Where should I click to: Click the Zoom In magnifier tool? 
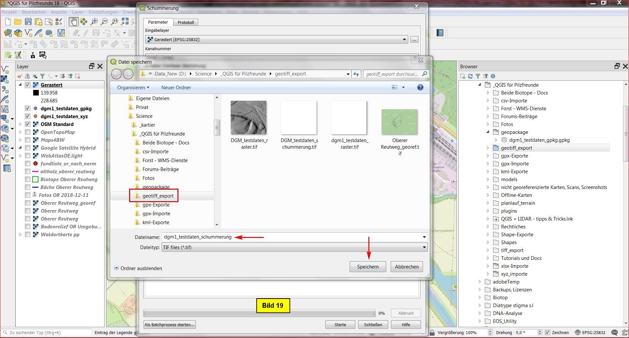94,22
